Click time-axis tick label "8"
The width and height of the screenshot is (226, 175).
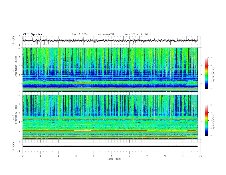coord(165,156)
